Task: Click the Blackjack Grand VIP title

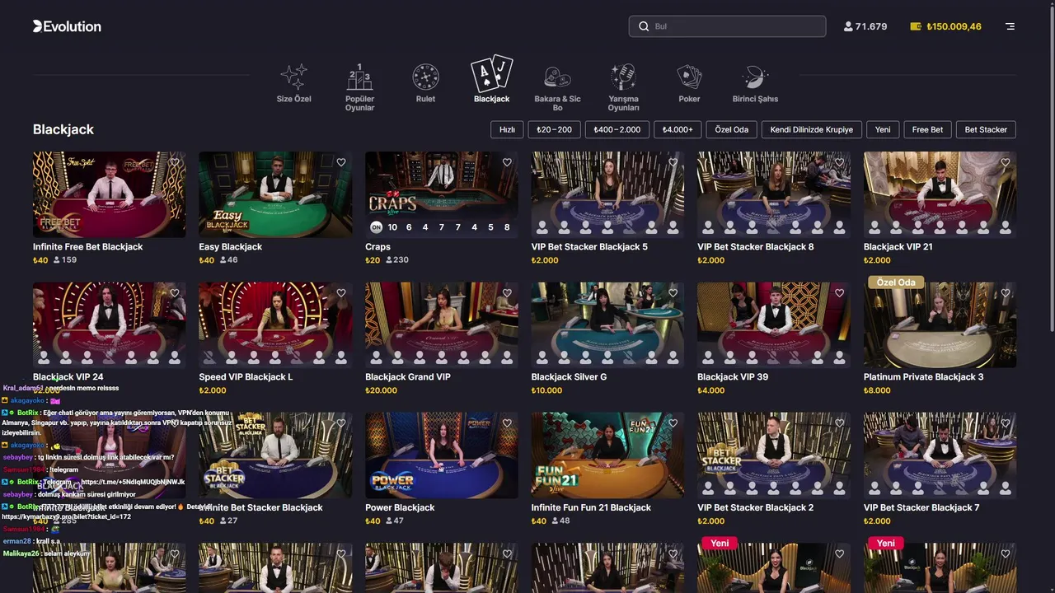Action: [x=408, y=377]
